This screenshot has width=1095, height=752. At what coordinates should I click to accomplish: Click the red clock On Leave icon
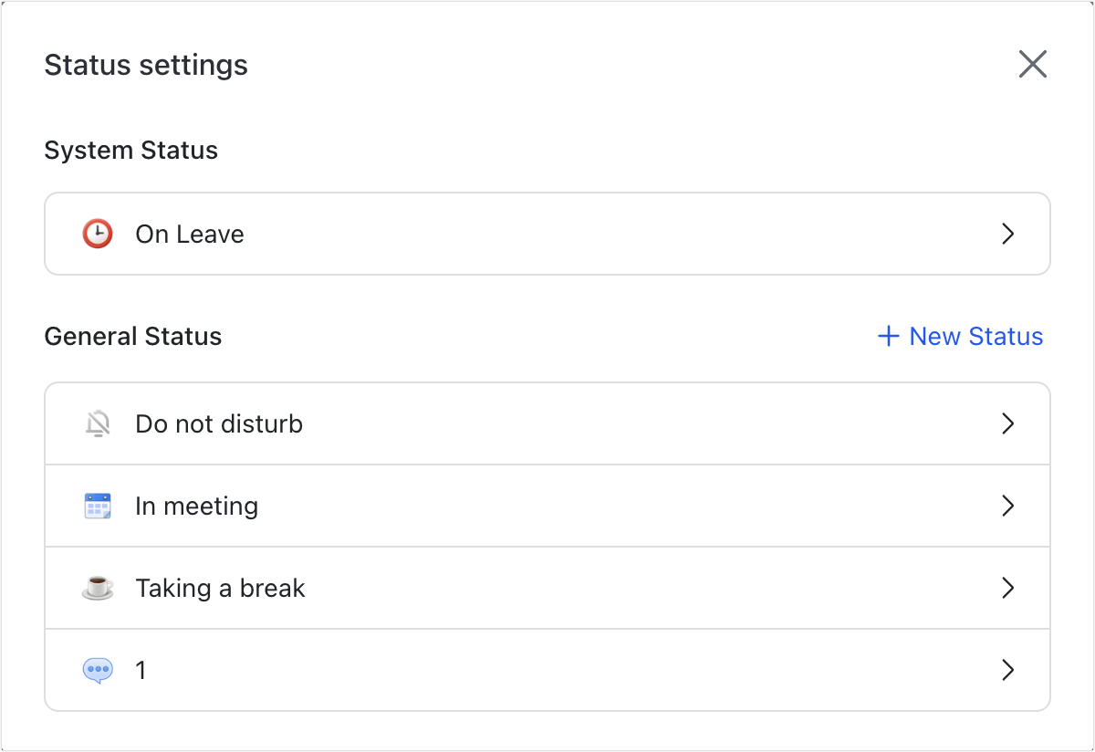point(98,235)
